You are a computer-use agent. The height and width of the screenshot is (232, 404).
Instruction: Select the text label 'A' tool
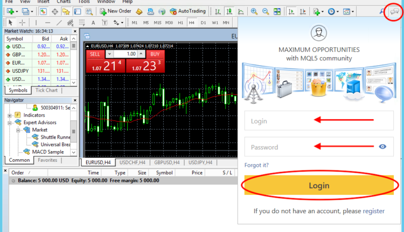click(93, 23)
